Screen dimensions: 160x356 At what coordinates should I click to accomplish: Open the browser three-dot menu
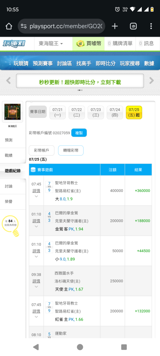click(151, 26)
